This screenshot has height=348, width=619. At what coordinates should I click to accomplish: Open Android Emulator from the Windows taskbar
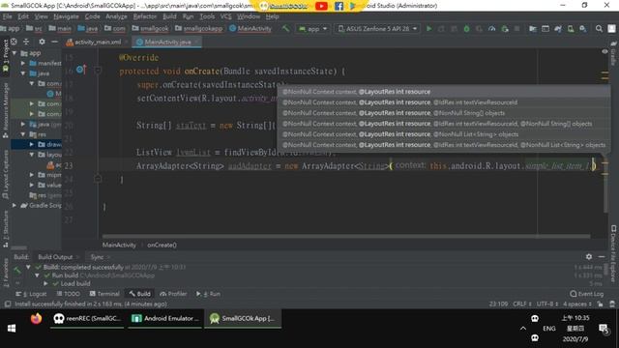click(165, 318)
